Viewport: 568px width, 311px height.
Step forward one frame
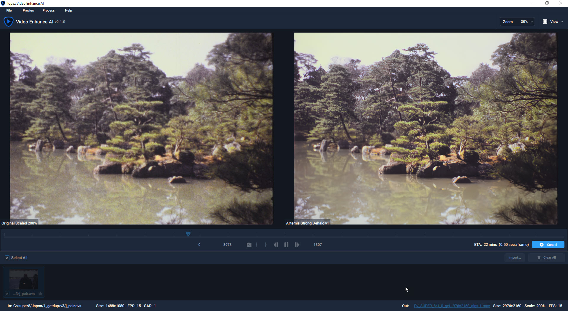[297, 245]
